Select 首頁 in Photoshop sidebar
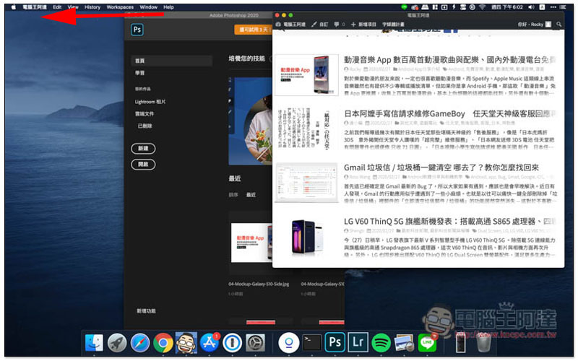Viewport: 578px width, 361px height. (171, 61)
